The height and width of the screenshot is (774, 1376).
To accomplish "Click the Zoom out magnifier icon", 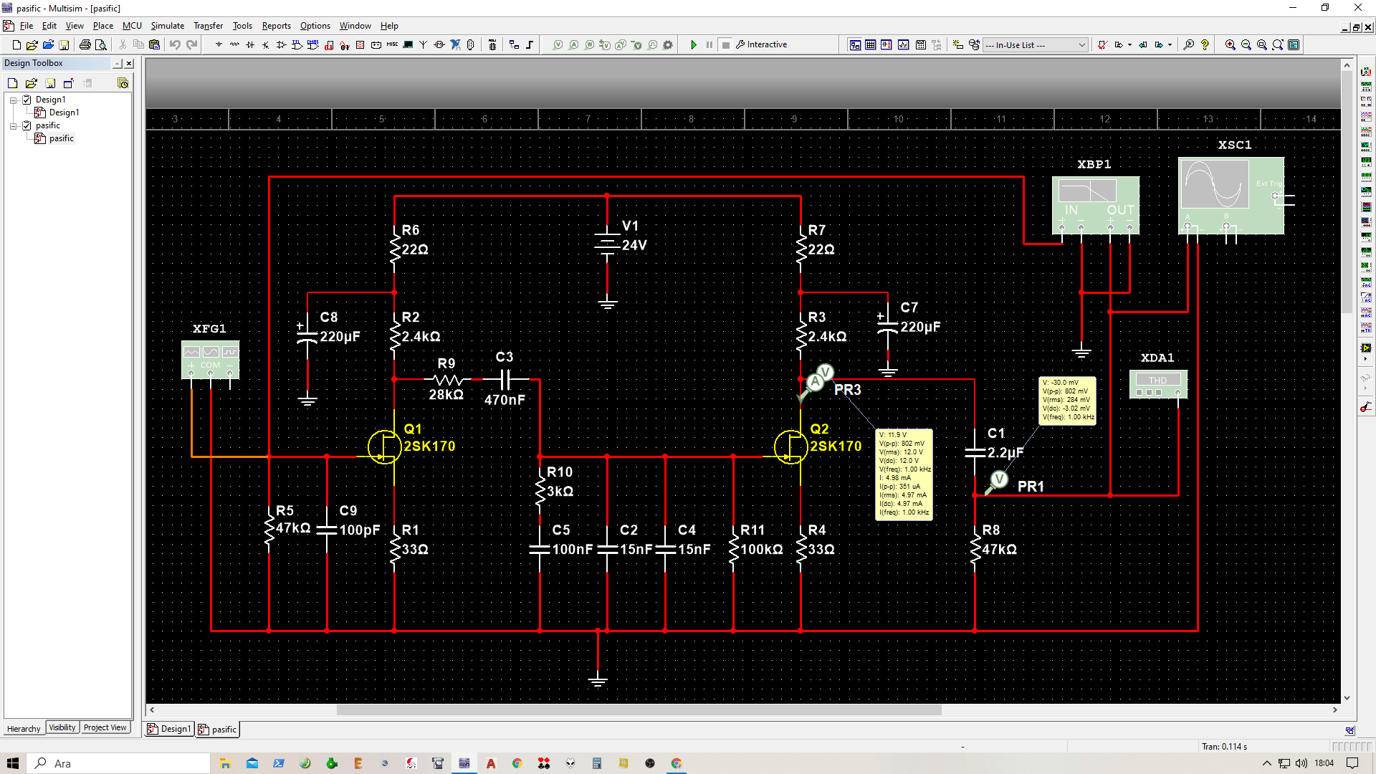I will click(x=1246, y=44).
